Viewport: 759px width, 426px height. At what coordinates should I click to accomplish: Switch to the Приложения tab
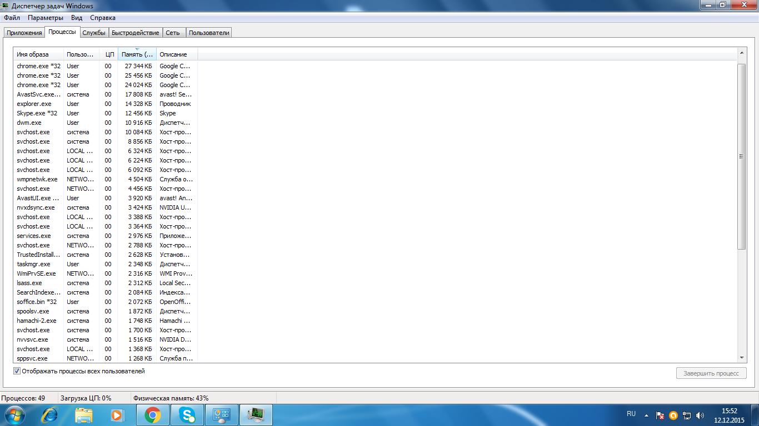pyautogui.click(x=24, y=33)
